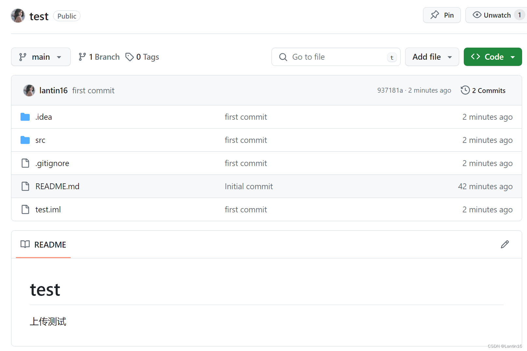Image resolution: width=527 pixels, height=351 pixels.
Task: Click the .idea folder icon
Action: [x=25, y=117]
